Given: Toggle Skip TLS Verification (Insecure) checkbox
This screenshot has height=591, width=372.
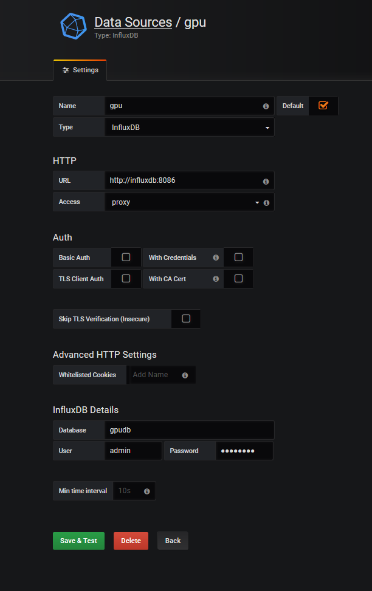Looking at the screenshot, I should pos(186,318).
